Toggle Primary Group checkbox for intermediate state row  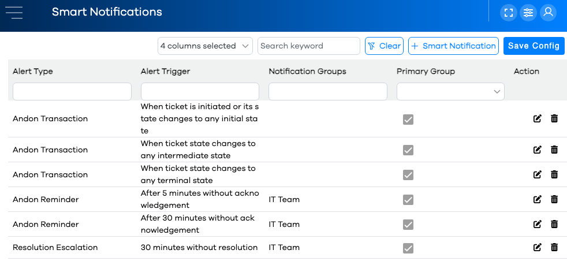[408, 150]
